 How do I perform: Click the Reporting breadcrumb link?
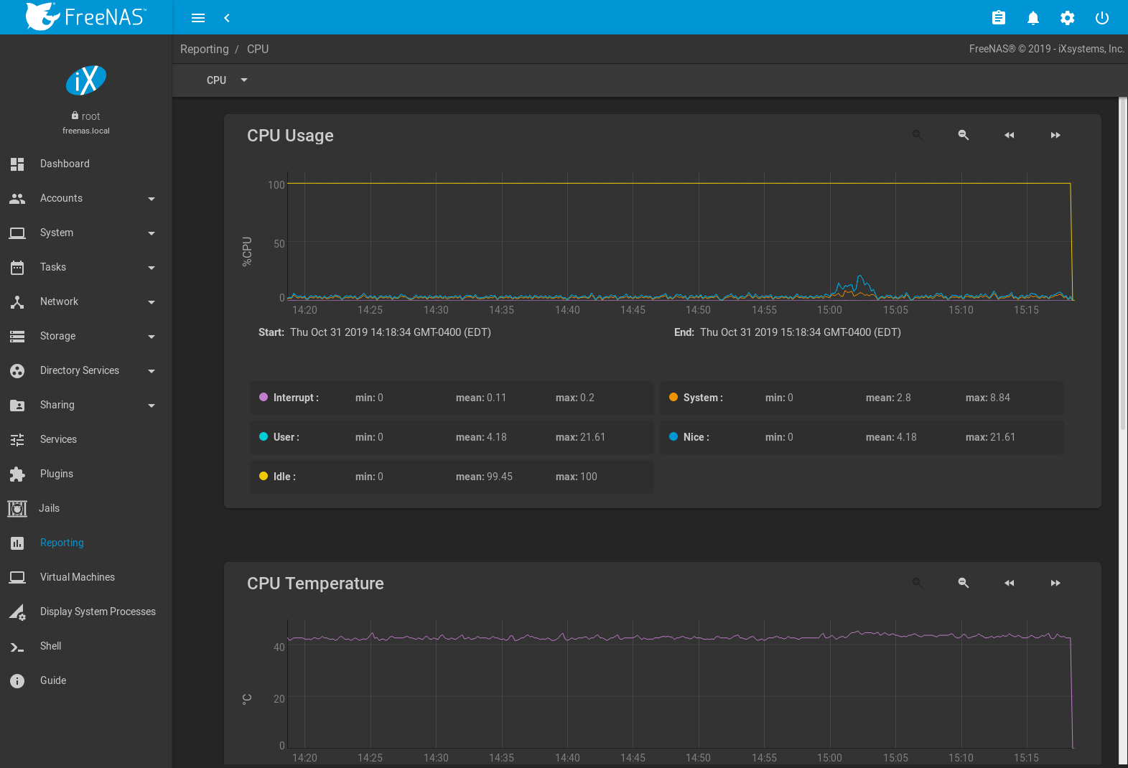tap(204, 49)
